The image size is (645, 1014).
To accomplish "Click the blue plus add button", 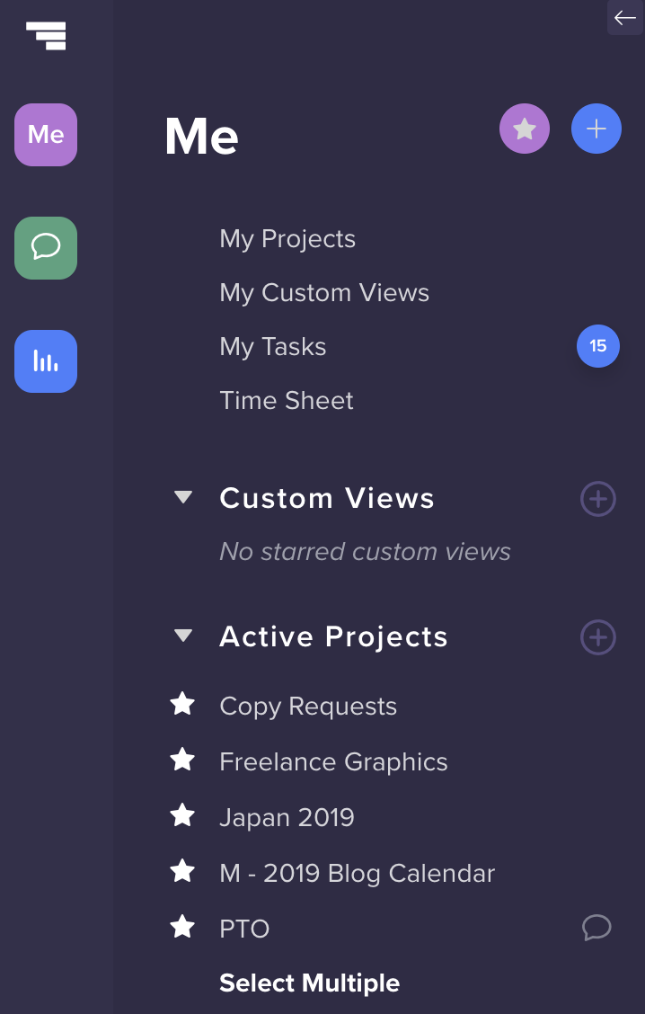I will pyautogui.click(x=596, y=129).
